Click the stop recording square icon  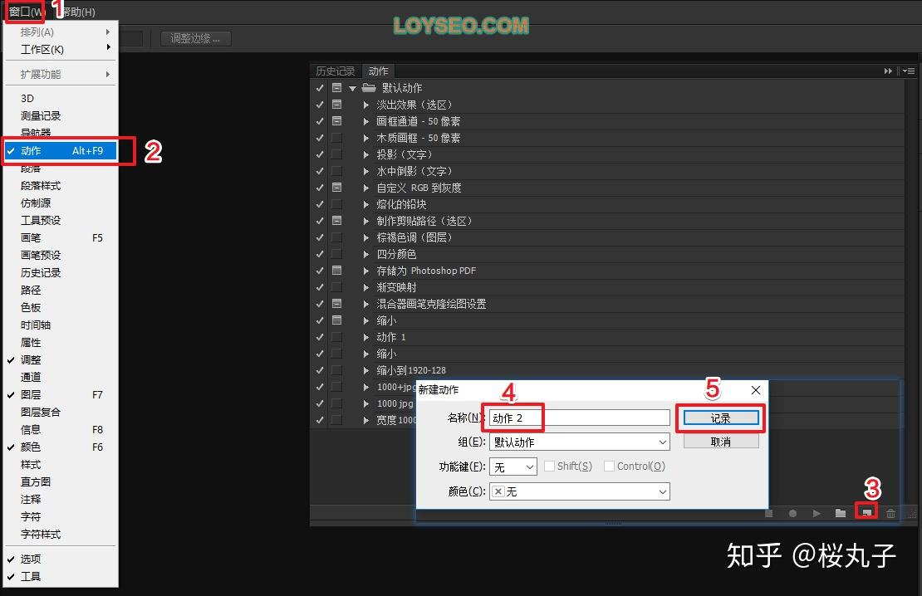pos(768,513)
